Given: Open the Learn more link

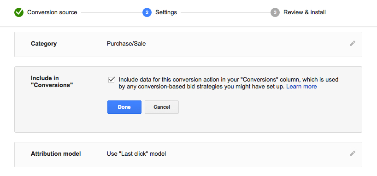Looking at the screenshot, I should point(301,87).
